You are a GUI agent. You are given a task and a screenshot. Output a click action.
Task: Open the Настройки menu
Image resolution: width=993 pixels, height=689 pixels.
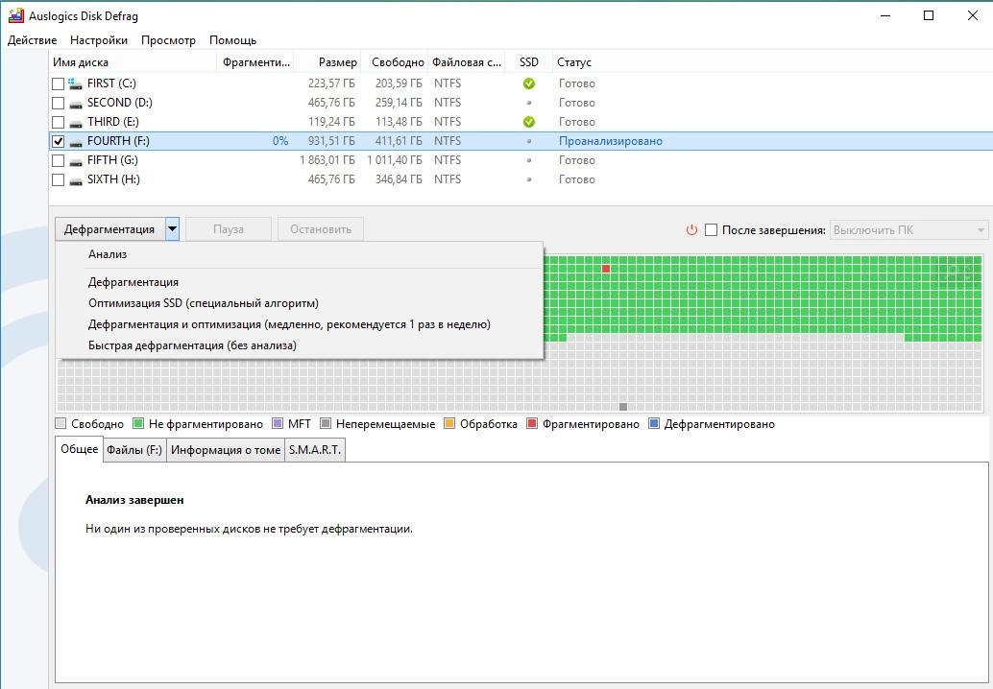[99, 40]
